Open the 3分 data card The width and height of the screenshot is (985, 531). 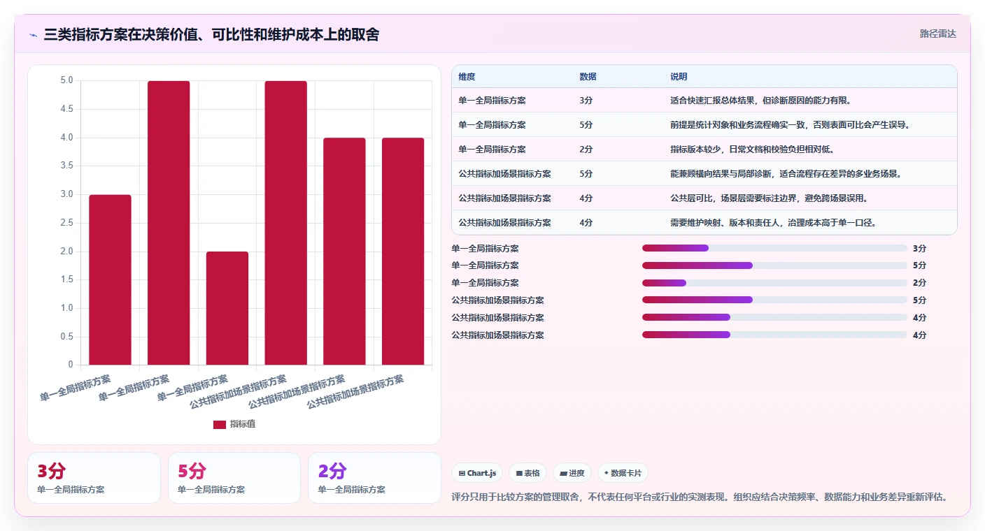click(94, 478)
